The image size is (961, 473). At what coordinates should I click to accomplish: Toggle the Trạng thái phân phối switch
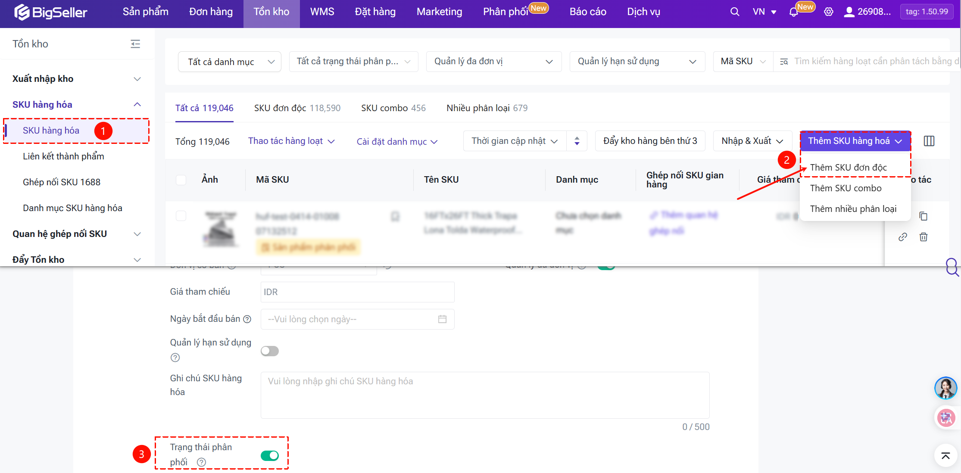pos(270,455)
